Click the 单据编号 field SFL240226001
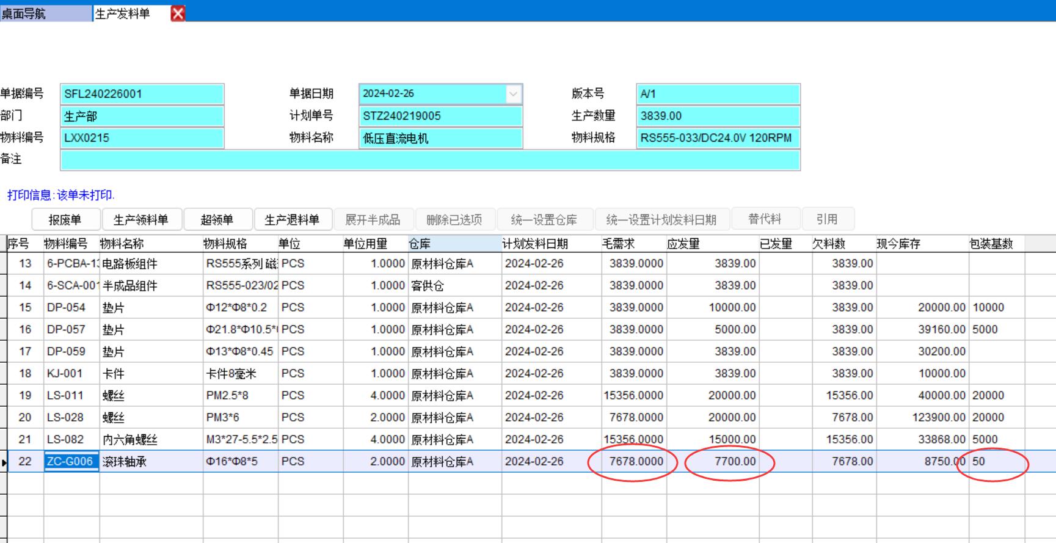 tap(142, 94)
